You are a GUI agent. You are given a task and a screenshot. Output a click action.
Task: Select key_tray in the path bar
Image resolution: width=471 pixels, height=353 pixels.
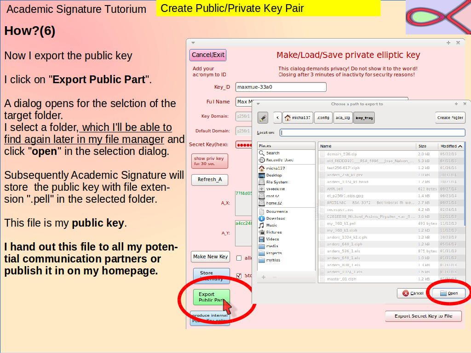pyautogui.click(x=364, y=118)
